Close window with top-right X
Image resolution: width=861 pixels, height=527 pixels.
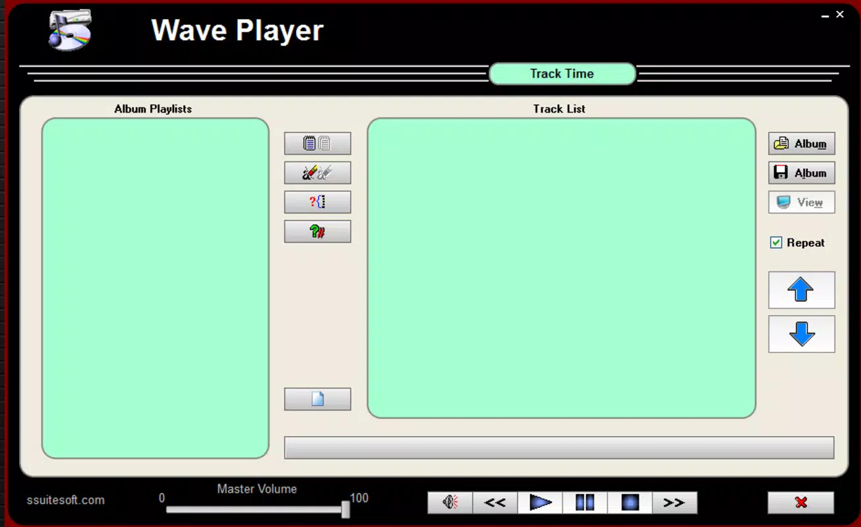(840, 14)
